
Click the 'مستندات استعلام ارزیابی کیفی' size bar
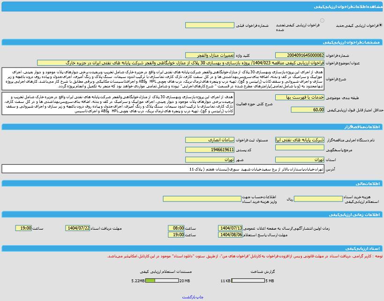point(162,281)
